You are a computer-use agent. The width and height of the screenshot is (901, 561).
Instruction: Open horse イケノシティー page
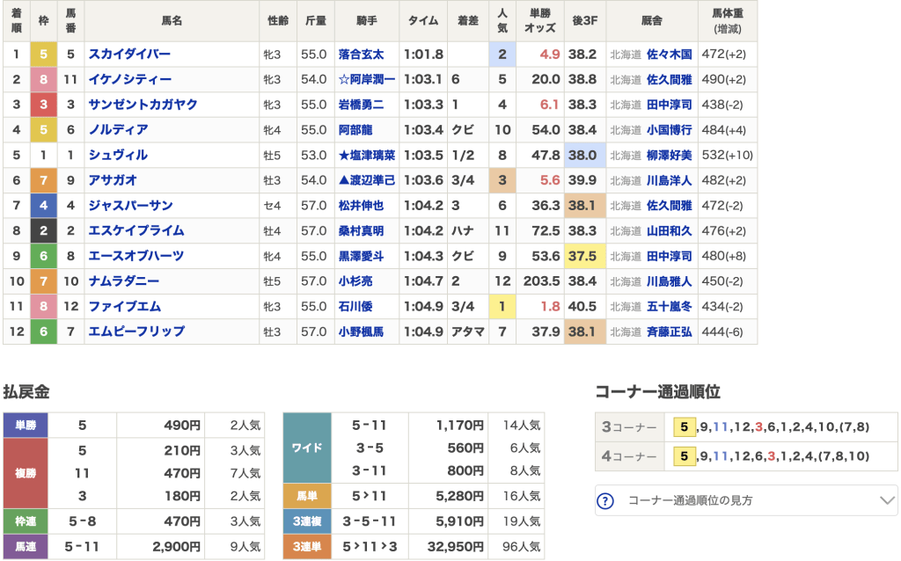click(x=130, y=79)
